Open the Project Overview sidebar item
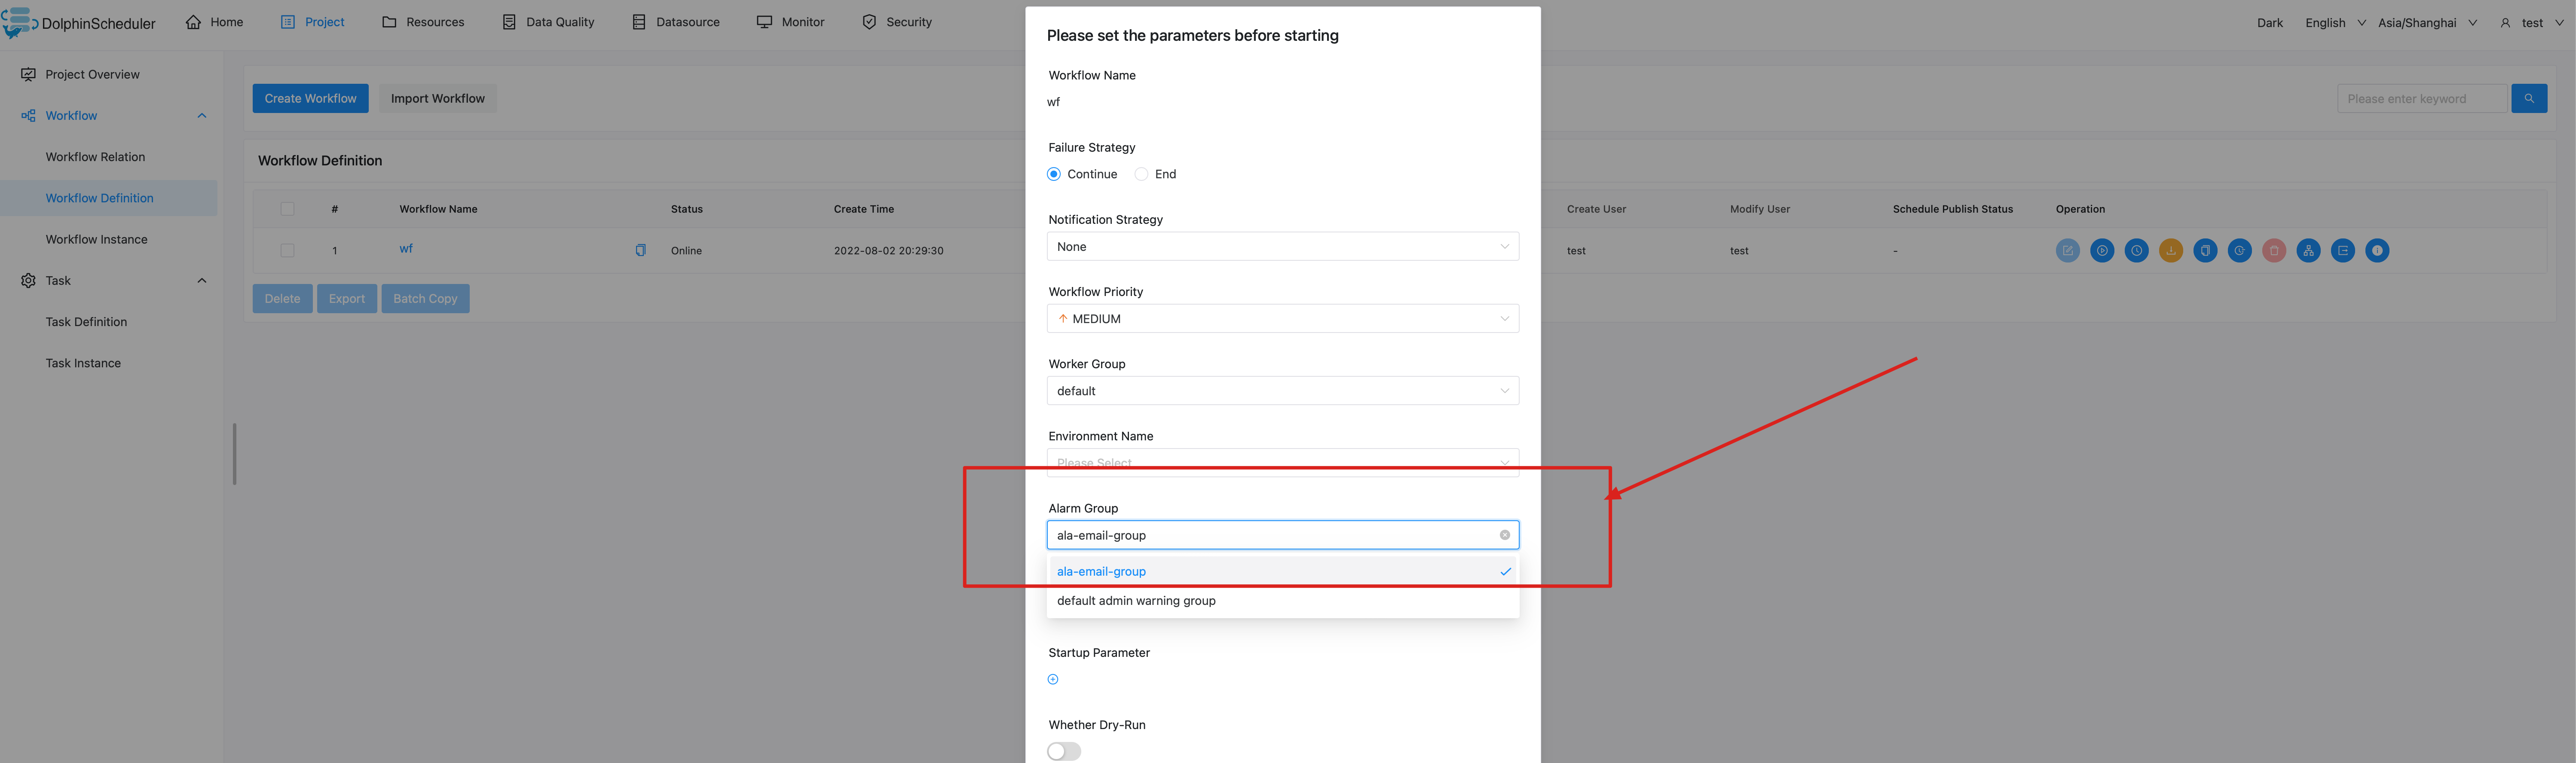Viewport: 2576px width, 763px height. click(93, 74)
